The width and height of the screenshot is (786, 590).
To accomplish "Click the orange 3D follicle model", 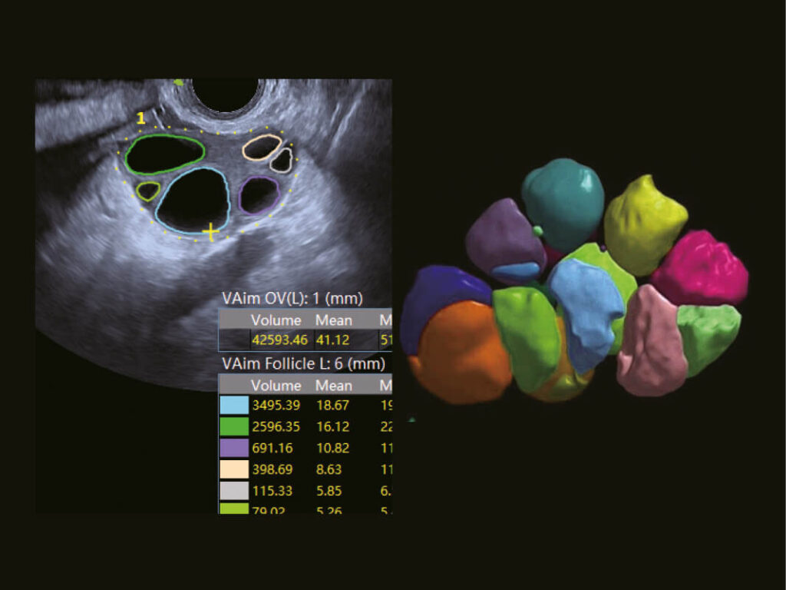I will (459, 353).
